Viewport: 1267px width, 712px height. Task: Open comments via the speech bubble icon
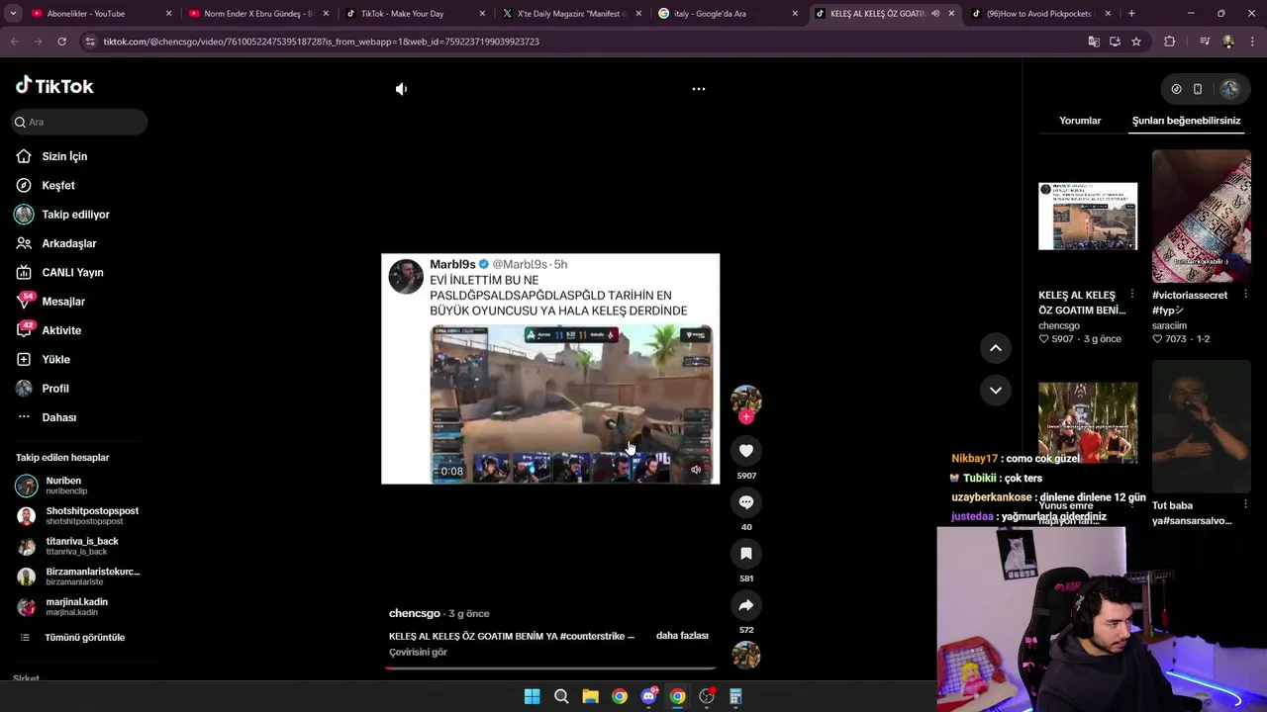[x=746, y=502]
